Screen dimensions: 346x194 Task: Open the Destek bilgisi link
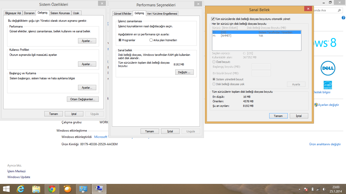(322, 92)
